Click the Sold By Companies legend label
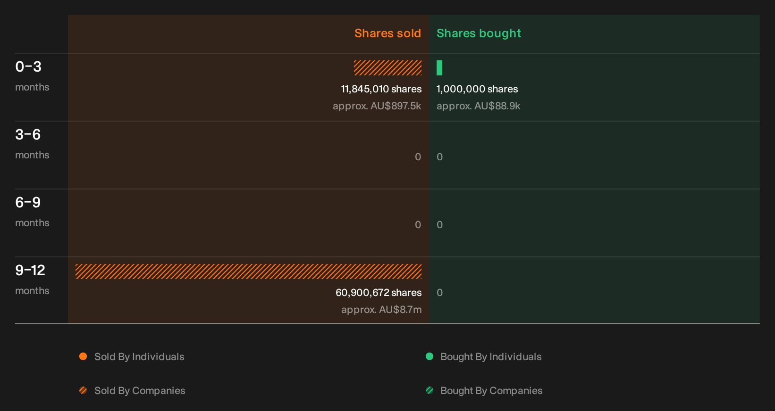This screenshot has width=775, height=411. [140, 391]
